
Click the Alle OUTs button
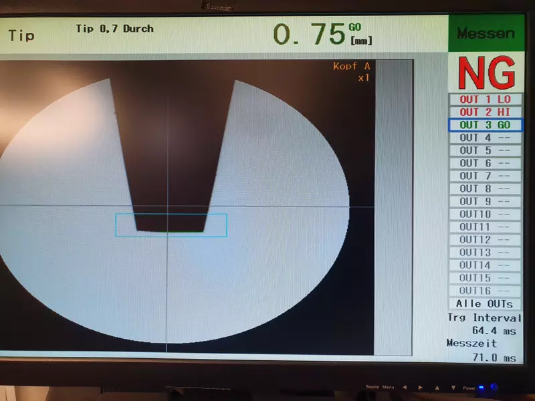(x=485, y=303)
